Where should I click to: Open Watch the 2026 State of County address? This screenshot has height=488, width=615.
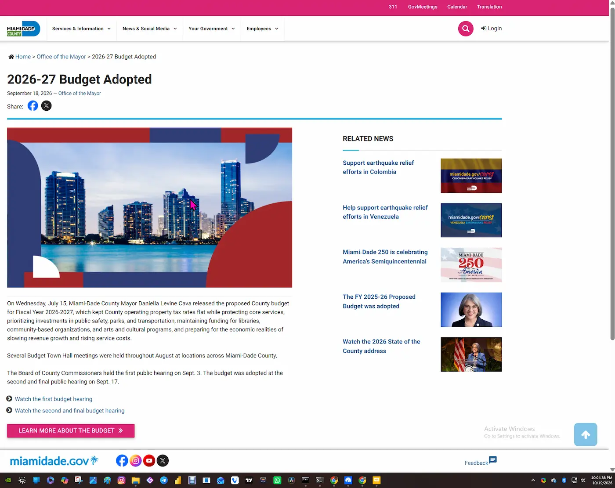coord(381,346)
